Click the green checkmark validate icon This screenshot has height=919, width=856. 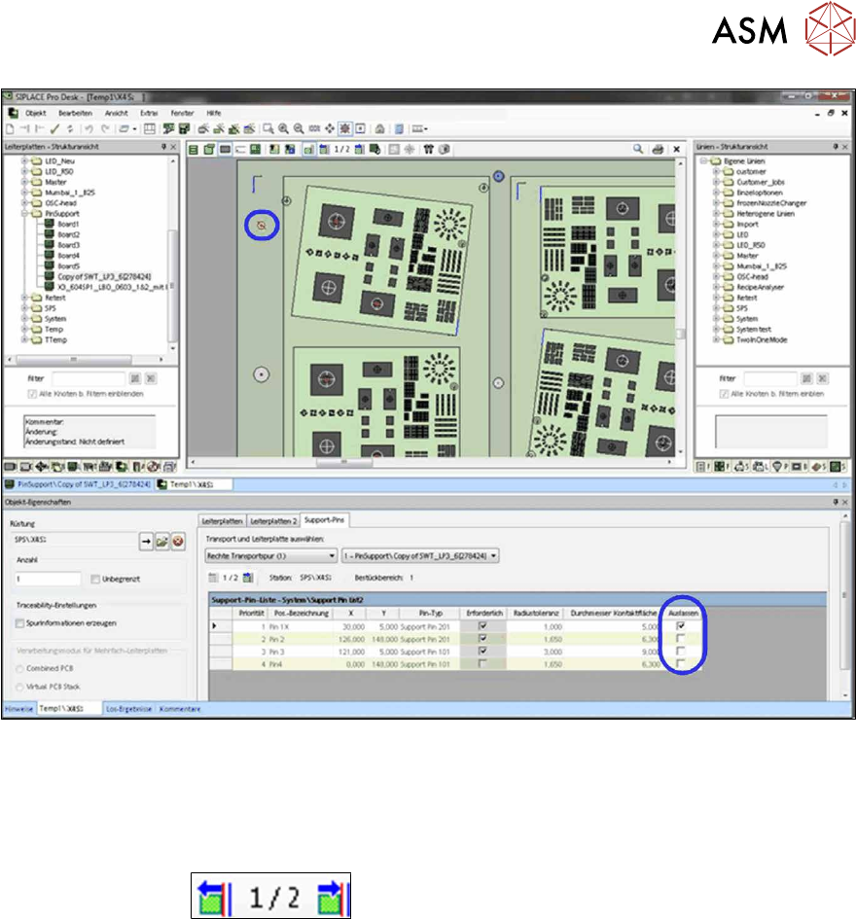pyautogui.click(x=54, y=128)
